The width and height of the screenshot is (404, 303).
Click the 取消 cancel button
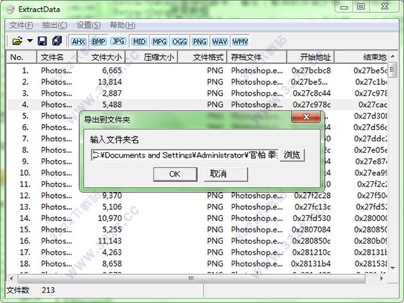click(226, 174)
